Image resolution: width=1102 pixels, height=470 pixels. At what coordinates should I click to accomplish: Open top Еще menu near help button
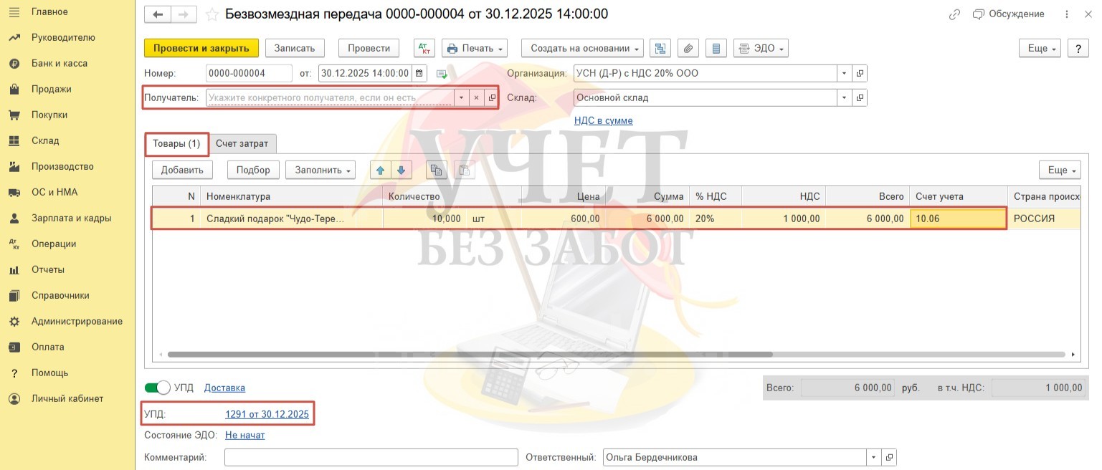(x=1040, y=48)
